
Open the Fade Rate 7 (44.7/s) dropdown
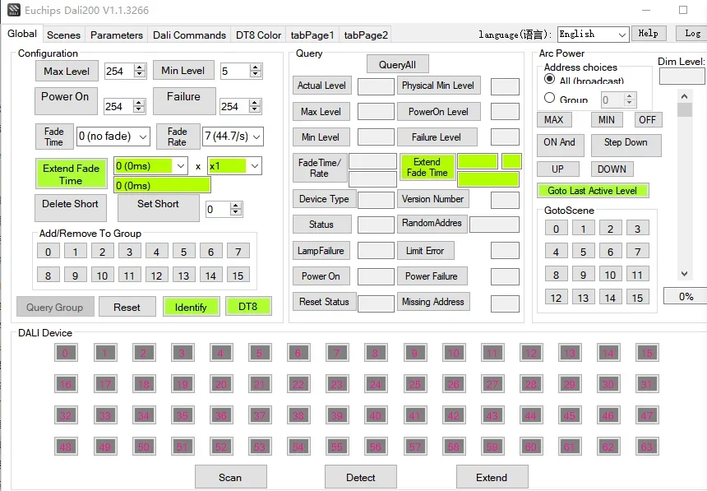233,137
